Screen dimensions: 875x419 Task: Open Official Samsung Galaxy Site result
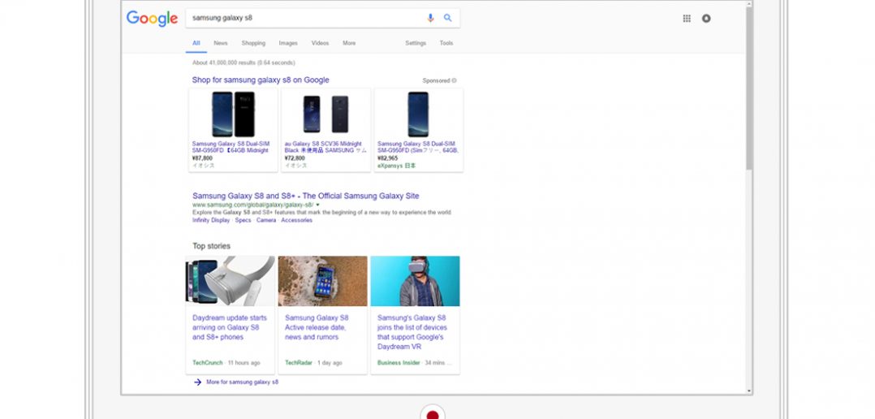[x=306, y=196]
